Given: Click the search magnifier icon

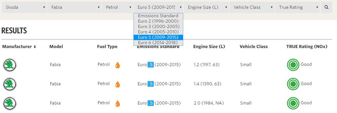Looking at the screenshot, I should [326, 7].
